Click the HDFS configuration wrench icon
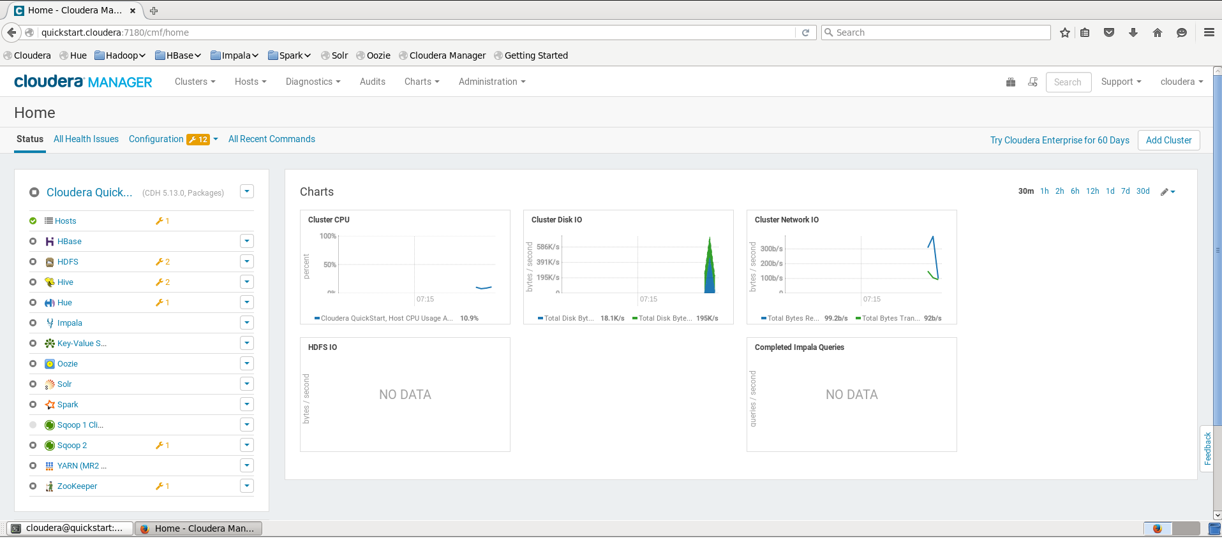The width and height of the screenshot is (1222, 538). [x=160, y=262]
